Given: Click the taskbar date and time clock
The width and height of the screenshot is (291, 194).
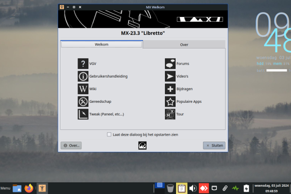Looking at the screenshot, I should [x=272, y=188].
